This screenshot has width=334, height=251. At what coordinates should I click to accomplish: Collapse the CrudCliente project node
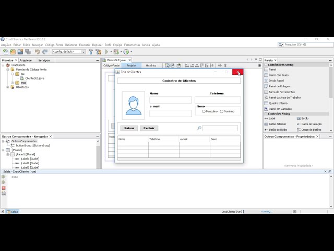pyautogui.click(x=3, y=65)
